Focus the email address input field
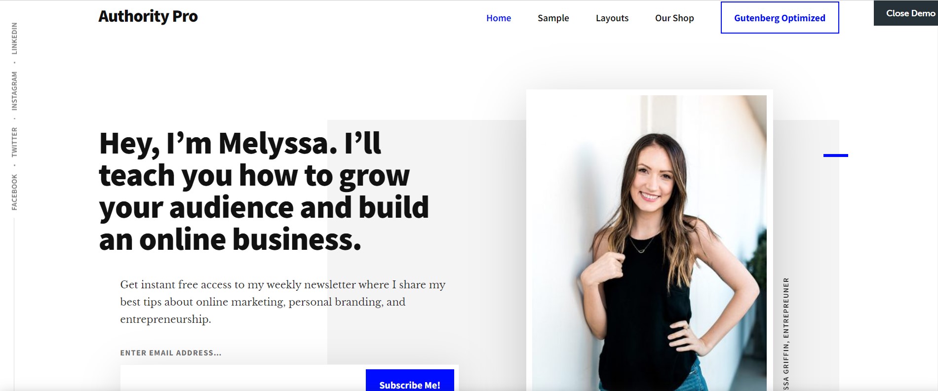The height and width of the screenshot is (391, 938). click(x=243, y=379)
